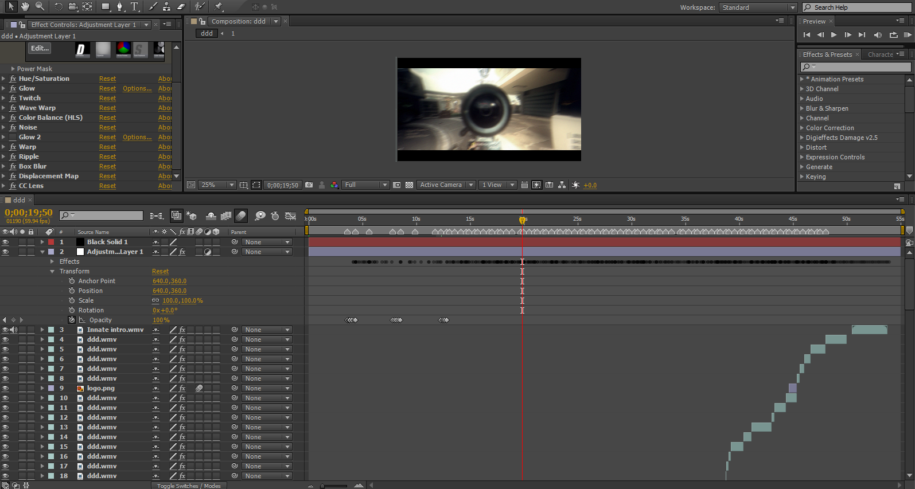Select the Roto Brush tool
Viewport: 915px width, 489px height.
199,7
